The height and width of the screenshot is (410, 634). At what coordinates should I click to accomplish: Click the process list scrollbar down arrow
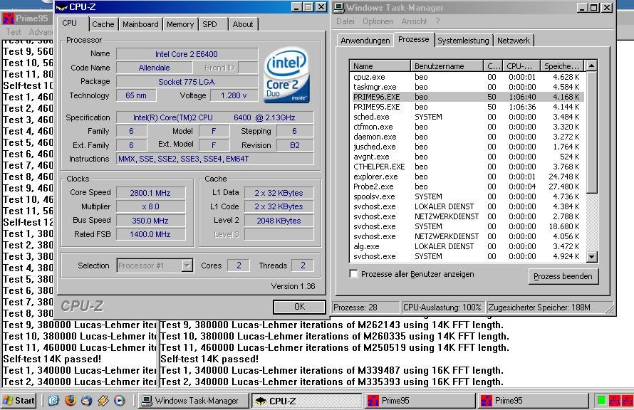[591, 256]
